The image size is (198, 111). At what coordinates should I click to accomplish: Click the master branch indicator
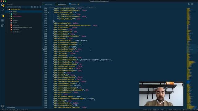click(5, 110)
